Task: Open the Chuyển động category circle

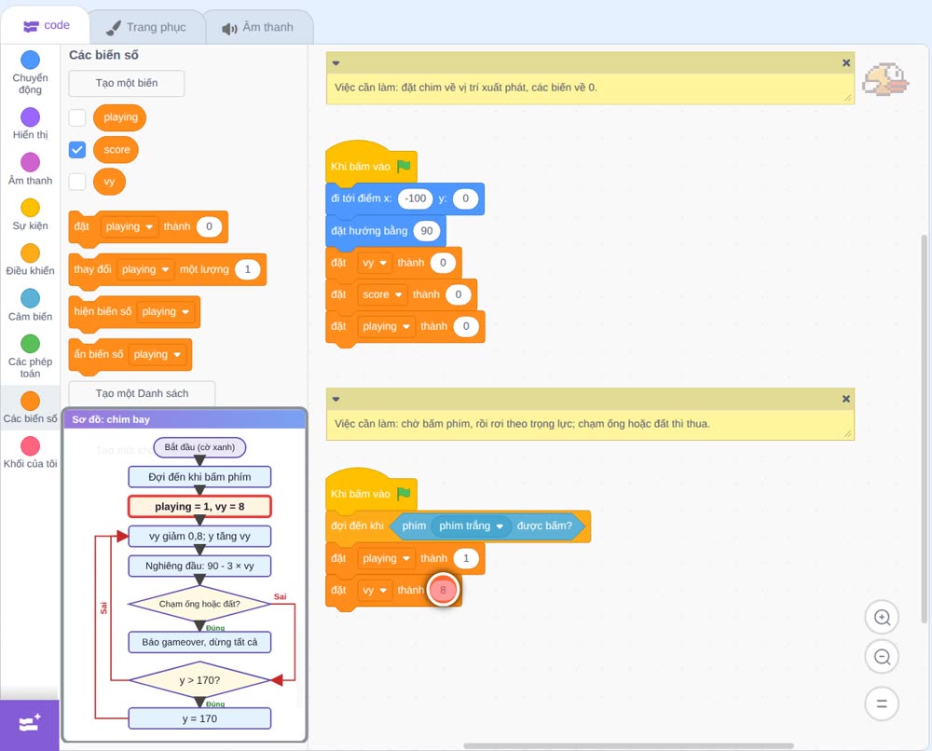Action: [31, 60]
